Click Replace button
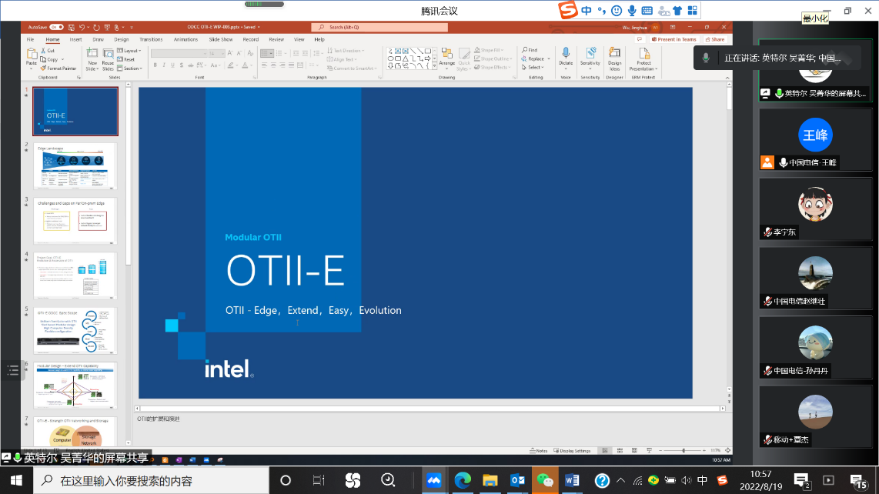879x494 pixels. coord(533,58)
